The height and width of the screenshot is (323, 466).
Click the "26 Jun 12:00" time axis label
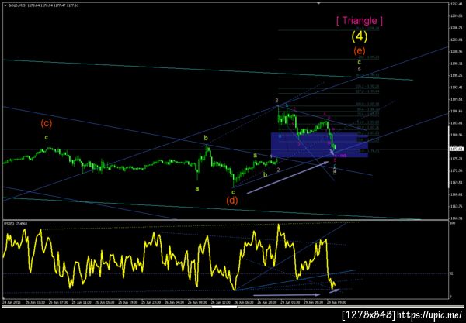tap(219, 302)
